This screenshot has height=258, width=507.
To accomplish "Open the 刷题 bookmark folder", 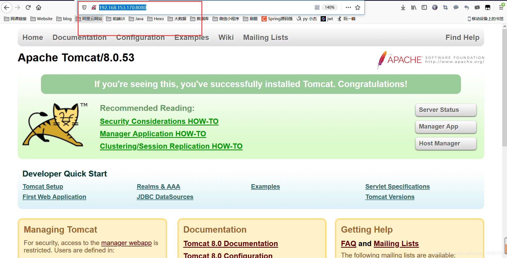I will [x=250, y=19].
